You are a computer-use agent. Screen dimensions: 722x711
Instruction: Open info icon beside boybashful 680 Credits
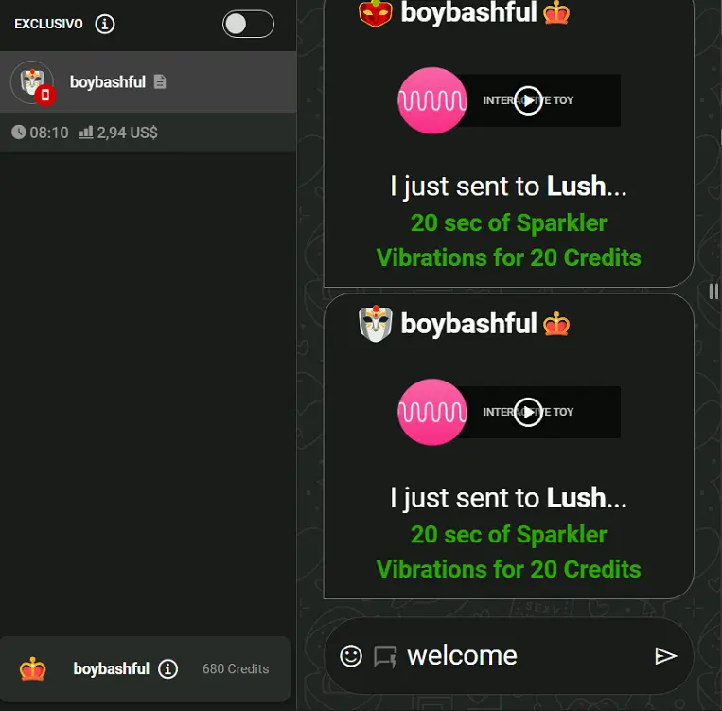(x=168, y=668)
